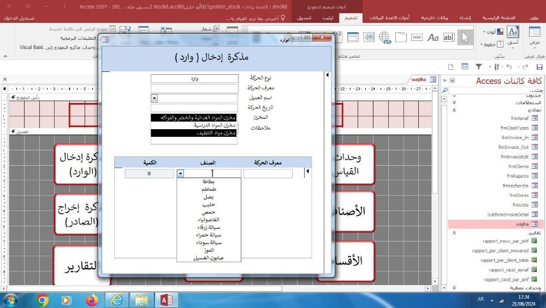Choose الموز in the dropdown list
The image size is (546, 308).
pos(208,250)
